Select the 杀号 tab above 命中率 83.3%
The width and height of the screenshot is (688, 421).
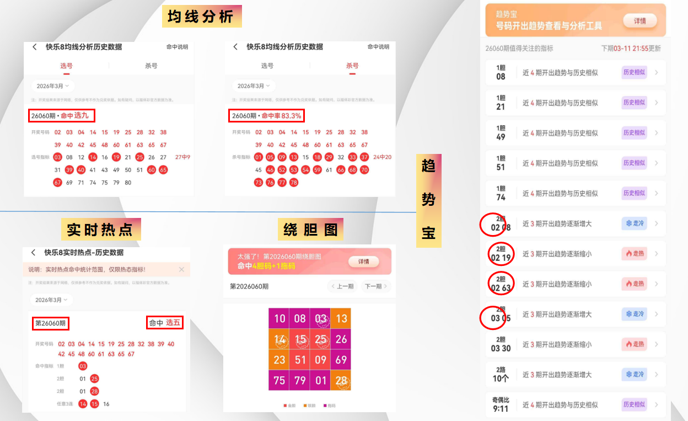click(x=352, y=66)
